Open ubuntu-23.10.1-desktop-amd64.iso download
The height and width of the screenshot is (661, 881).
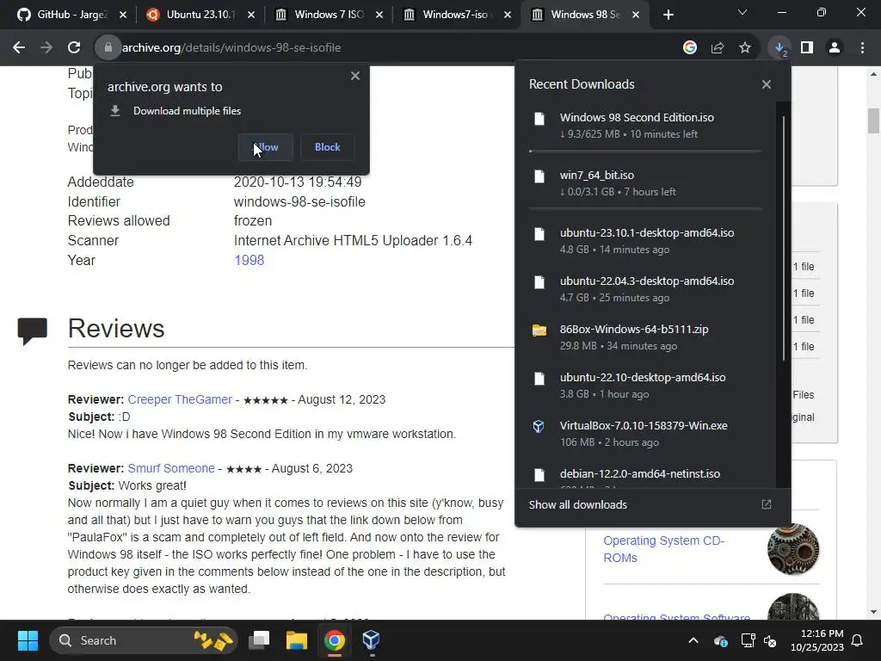pos(645,241)
